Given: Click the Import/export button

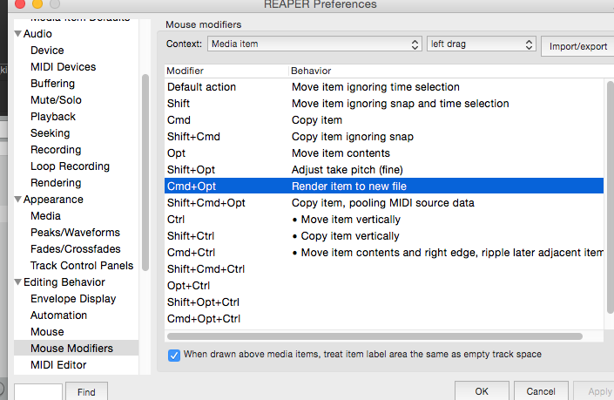Looking at the screenshot, I should pyautogui.click(x=577, y=45).
